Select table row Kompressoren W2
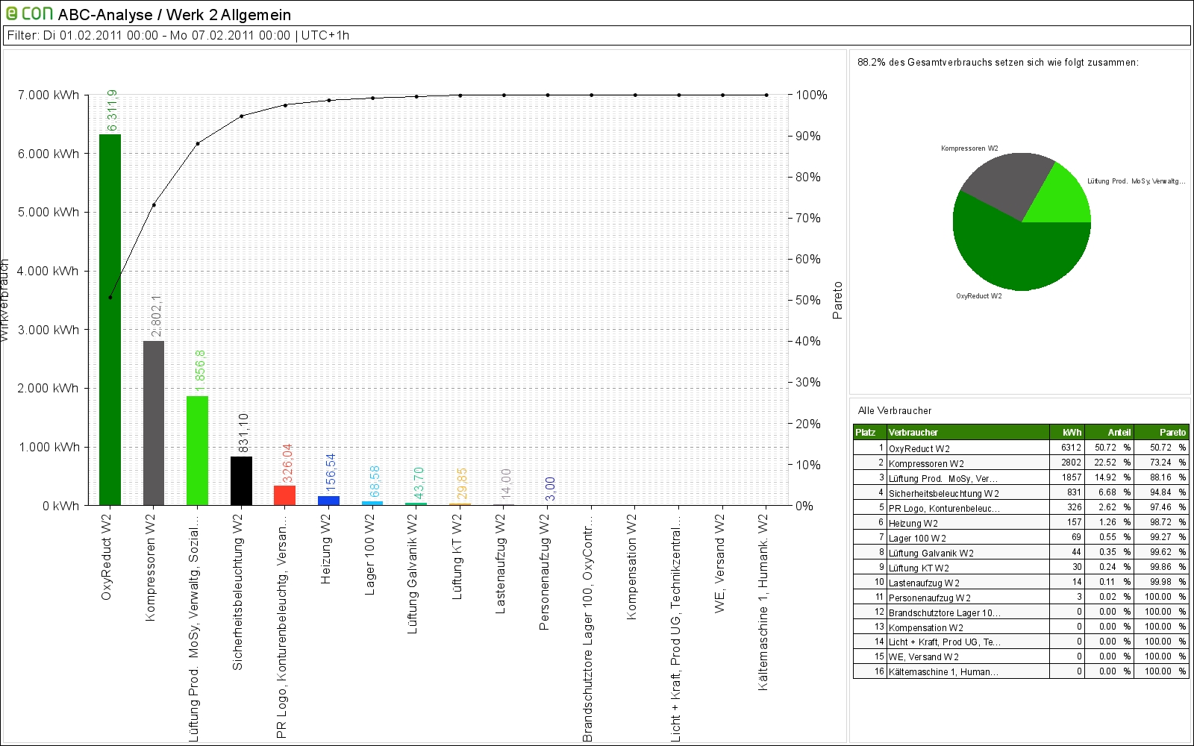This screenshot has width=1194, height=746. click(1021, 463)
